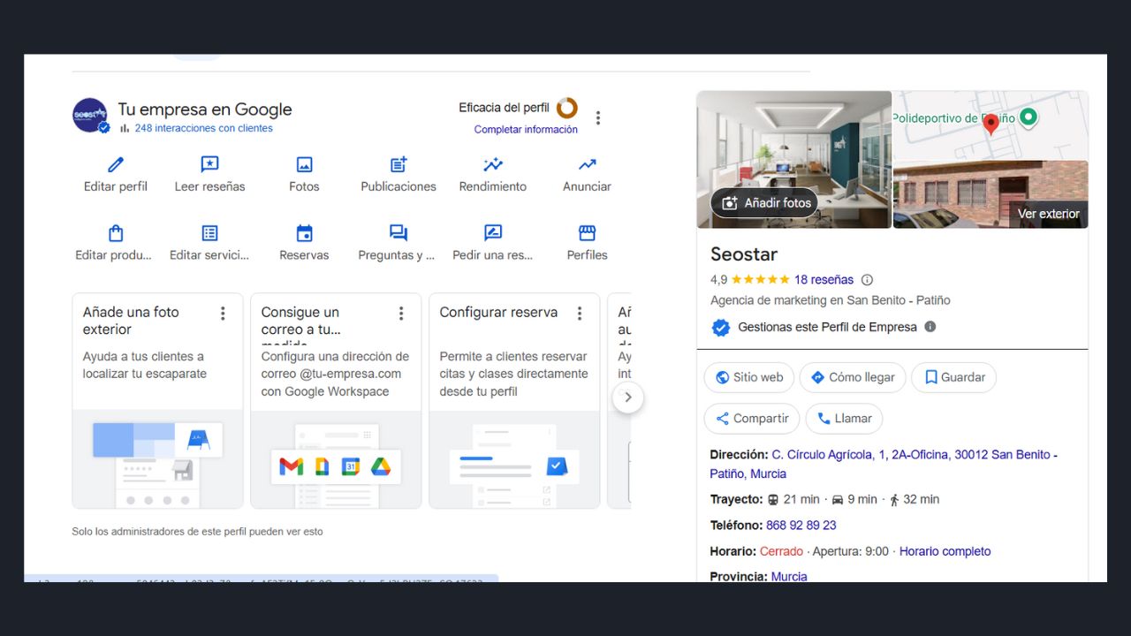1131x636 pixels.
Task: Open Leer reseñas star icon
Action: [x=209, y=165]
